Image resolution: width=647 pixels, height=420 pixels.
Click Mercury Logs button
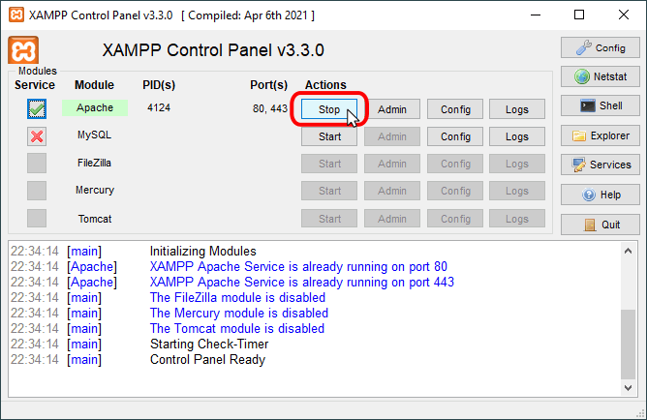pyautogui.click(x=517, y=191)
